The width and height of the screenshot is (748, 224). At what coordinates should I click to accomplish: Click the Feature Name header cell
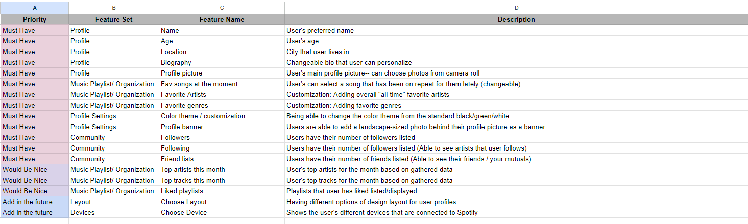(x=222, y=19)
